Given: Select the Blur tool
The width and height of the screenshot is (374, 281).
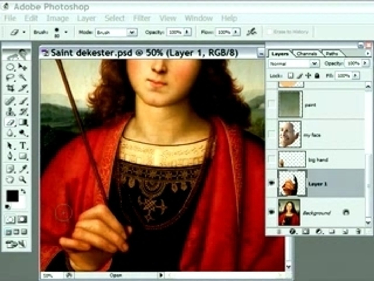Looking at the screenshot, I should coord(10,133).
